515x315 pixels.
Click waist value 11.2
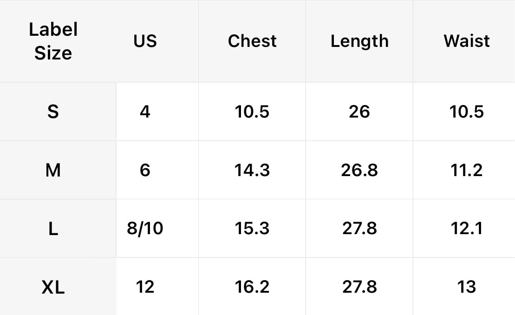tap(466, 171)
